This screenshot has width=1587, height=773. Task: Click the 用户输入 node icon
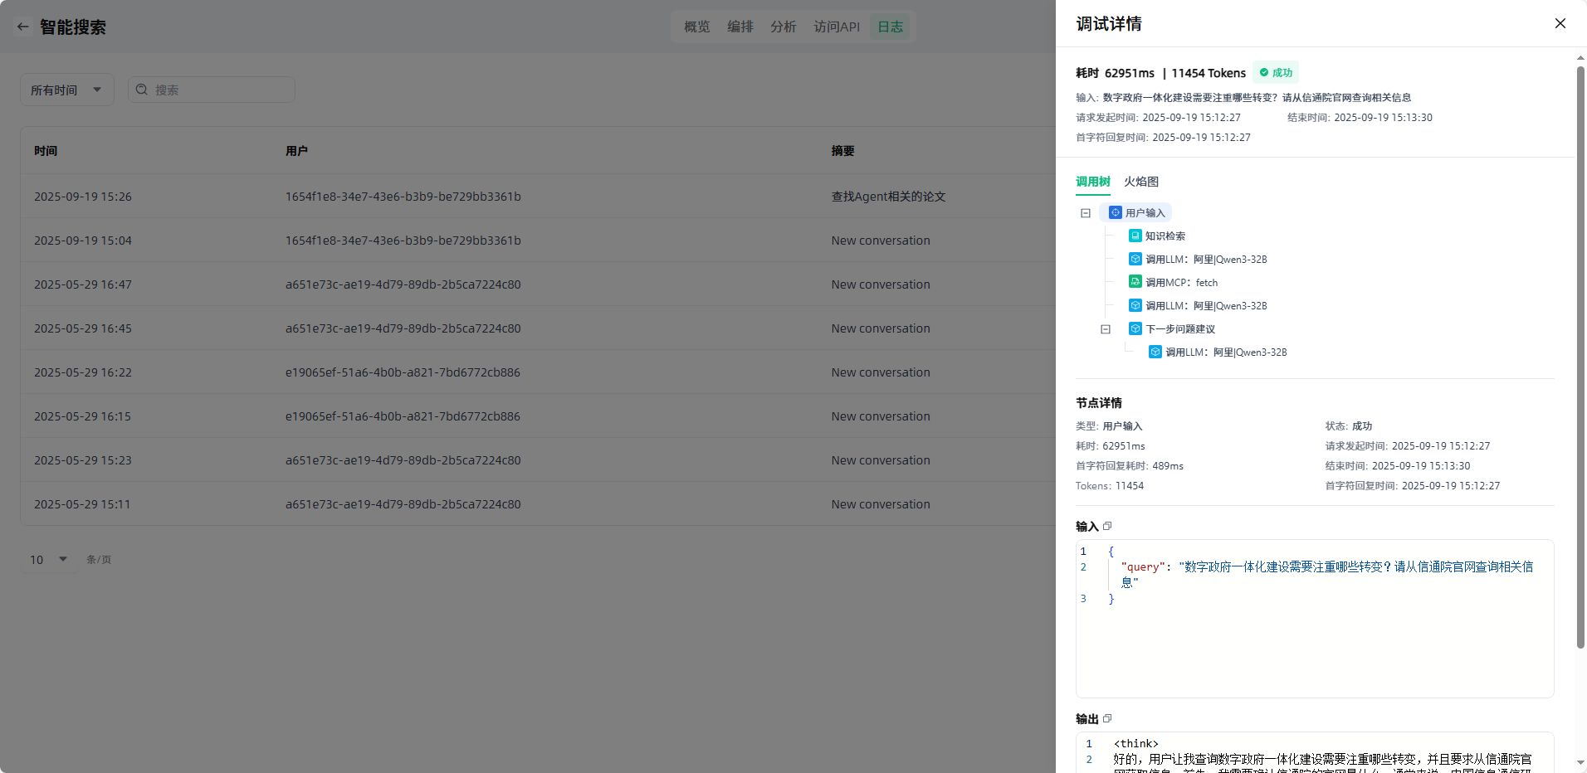1116,212
